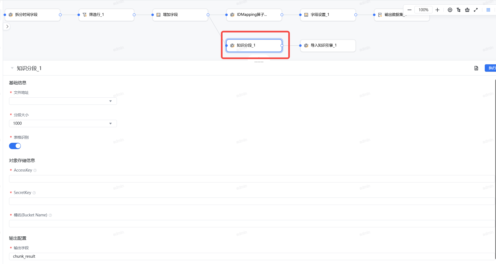Click help icon next to 桶名(Bucket Name)
The image size is (496, 264).
pyautogui.click(x=50, y=215)
